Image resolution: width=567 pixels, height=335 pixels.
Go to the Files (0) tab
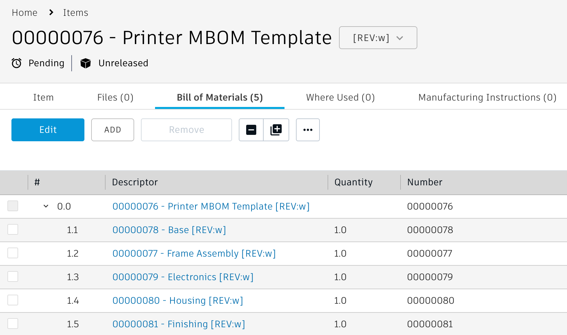point(115,97)
